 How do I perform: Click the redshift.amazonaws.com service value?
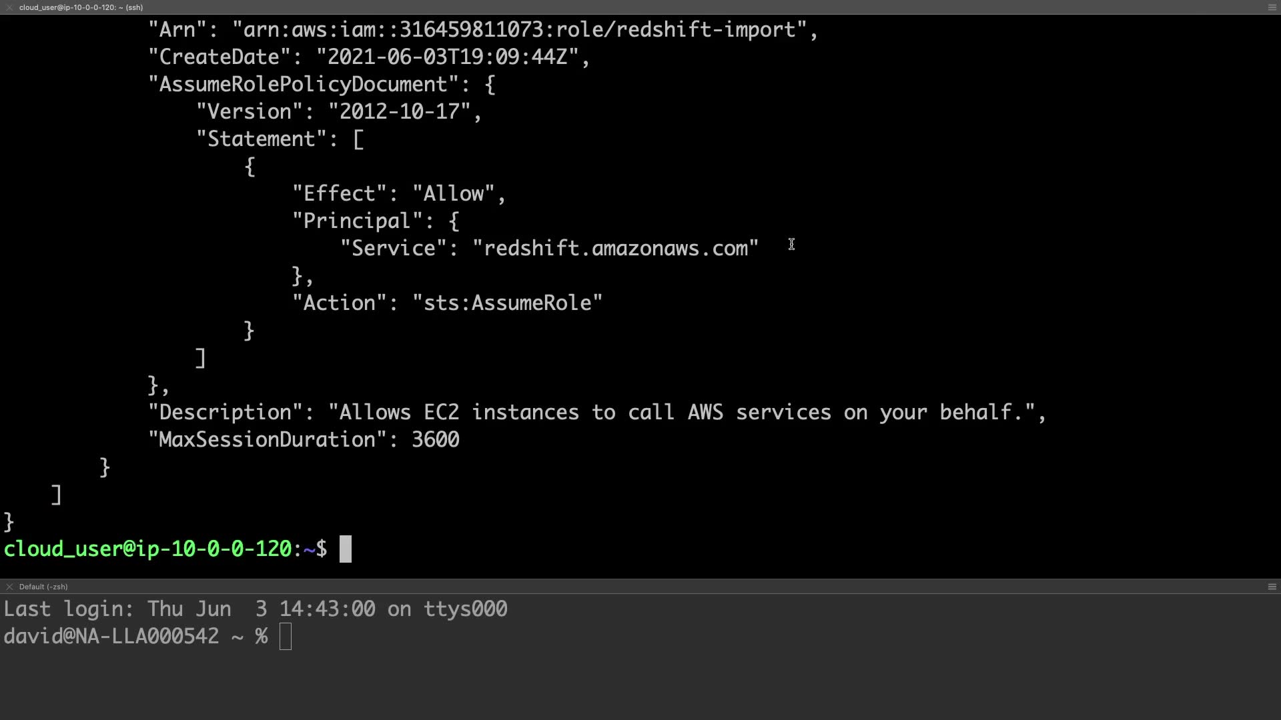coord(615,249)
